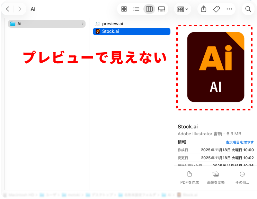This screenshot has height=199, width=257.
Task: Open the その他… quick actions menu
Action: (x=242, y=178)
